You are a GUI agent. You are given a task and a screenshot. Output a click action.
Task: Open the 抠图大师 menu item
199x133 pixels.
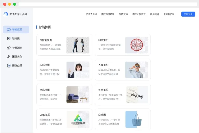[x=123, y=14]
